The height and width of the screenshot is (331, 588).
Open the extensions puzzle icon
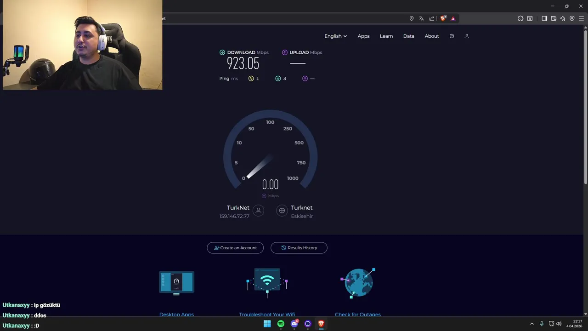pyautogui.click(x=520, y=18)
